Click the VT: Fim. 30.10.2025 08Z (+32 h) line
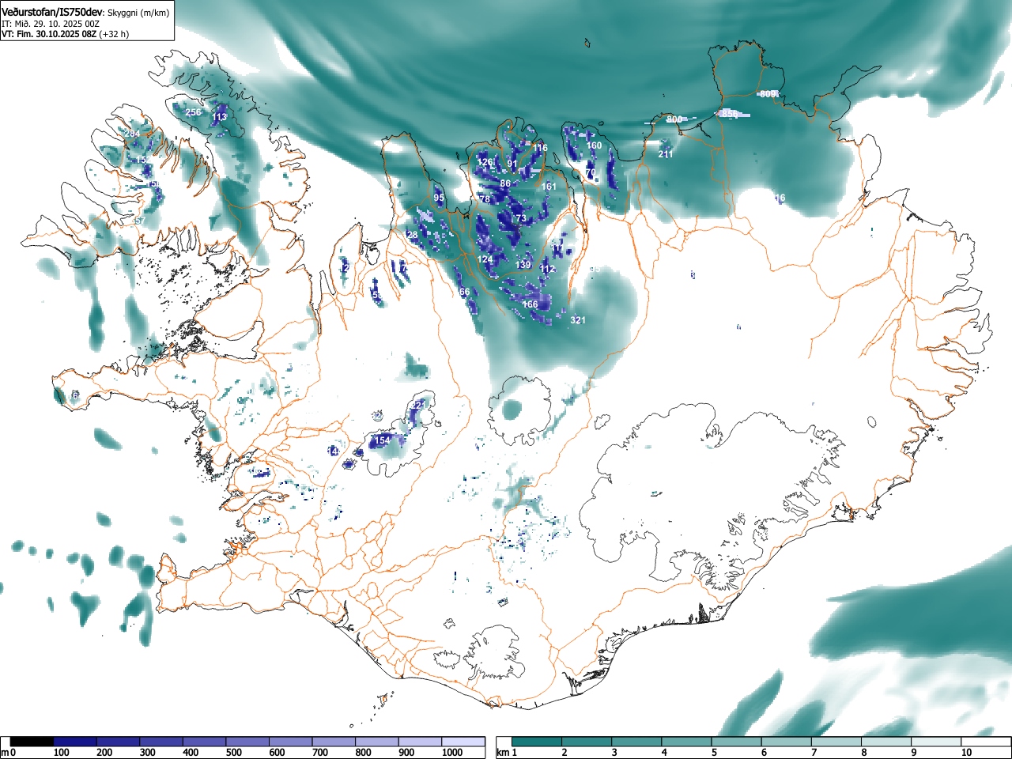This screenshot has width=1012, height=759. (65, 34)
